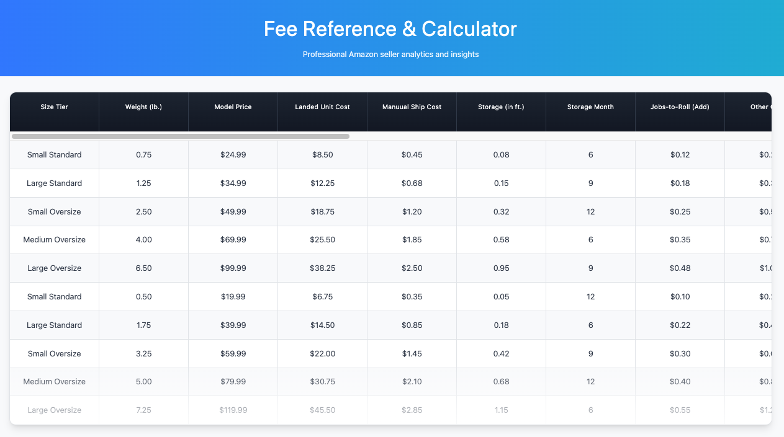
Task: Click the $119.99 model price cell
Action: (x=233, y=410)
